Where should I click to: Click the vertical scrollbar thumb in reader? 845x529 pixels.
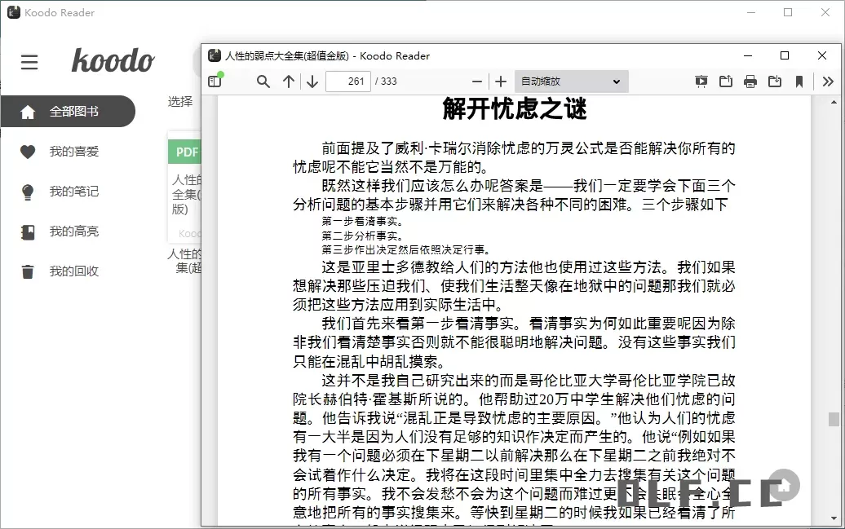(834, 419)
